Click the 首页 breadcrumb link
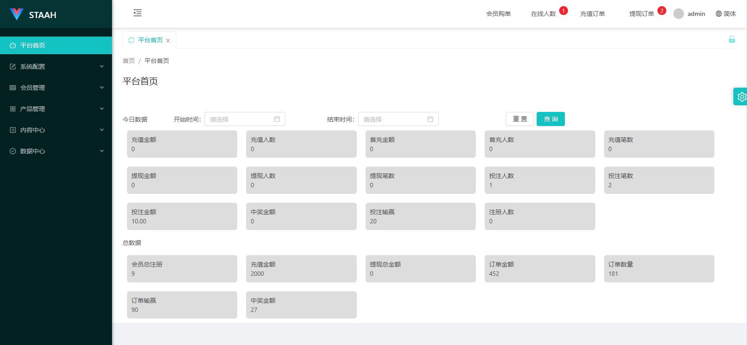The height and width of the screenshot is (345, 747). (129, 61)
